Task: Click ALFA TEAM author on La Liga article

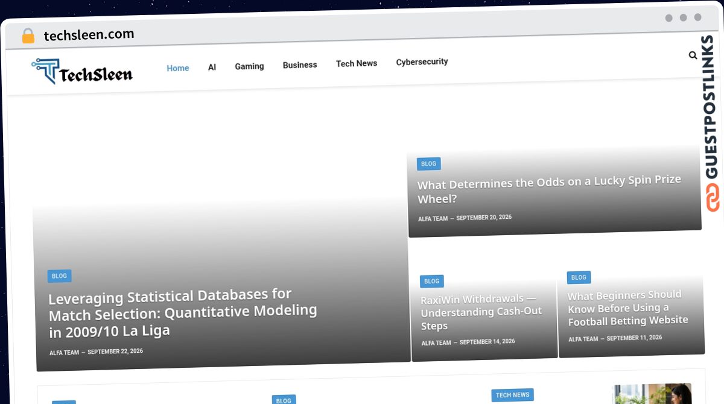Action: point(64,353)
